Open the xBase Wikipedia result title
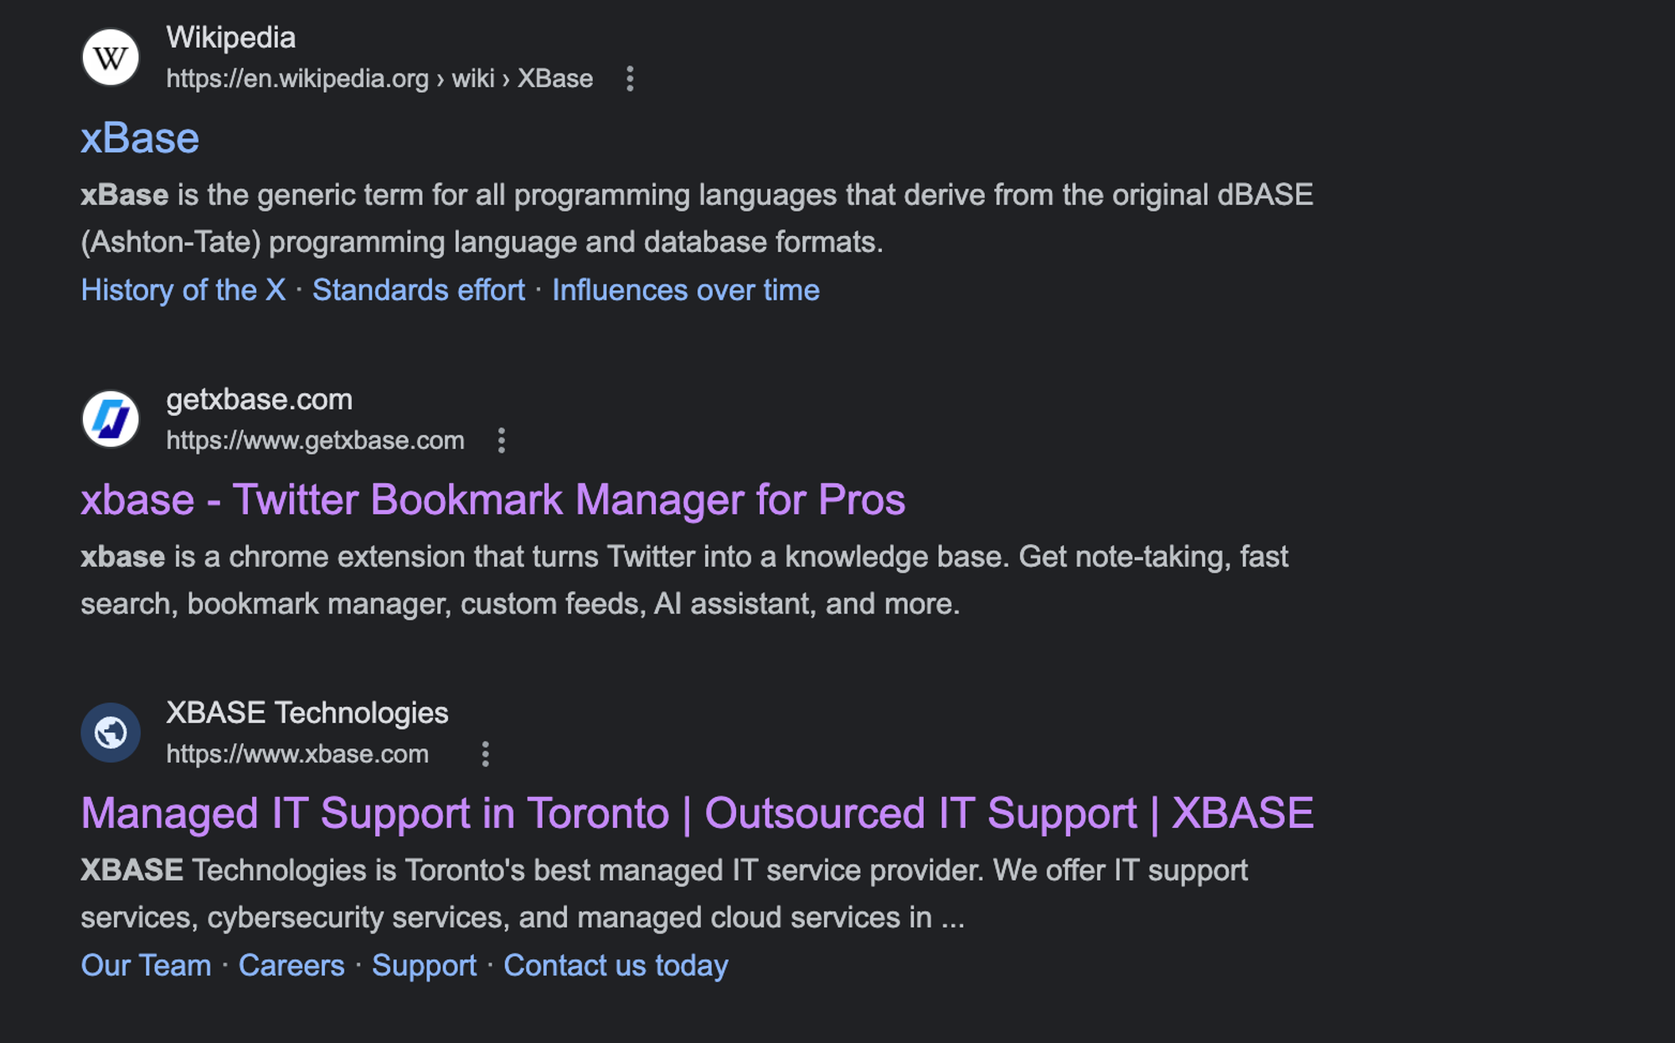1675x1043 pixels. 140,138
